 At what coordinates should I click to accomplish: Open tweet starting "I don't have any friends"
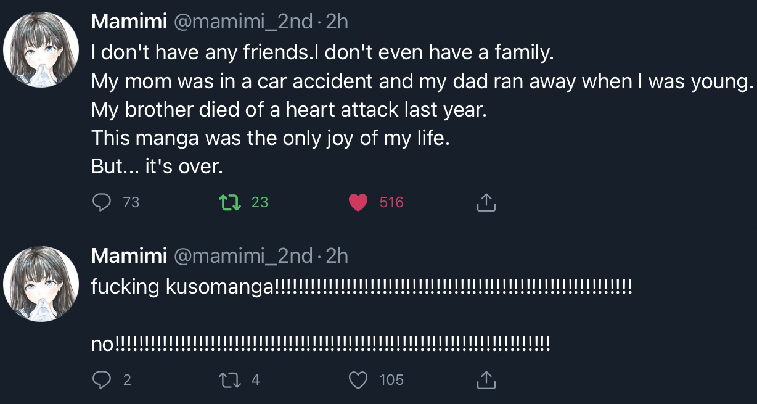322,53
